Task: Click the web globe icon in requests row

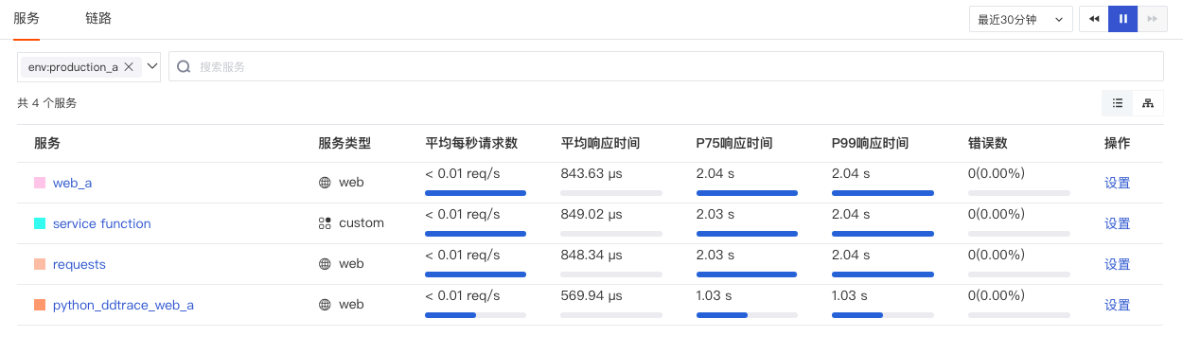Action: [x=325, y=264]
